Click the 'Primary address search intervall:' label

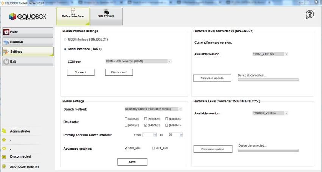click(88, 135)
